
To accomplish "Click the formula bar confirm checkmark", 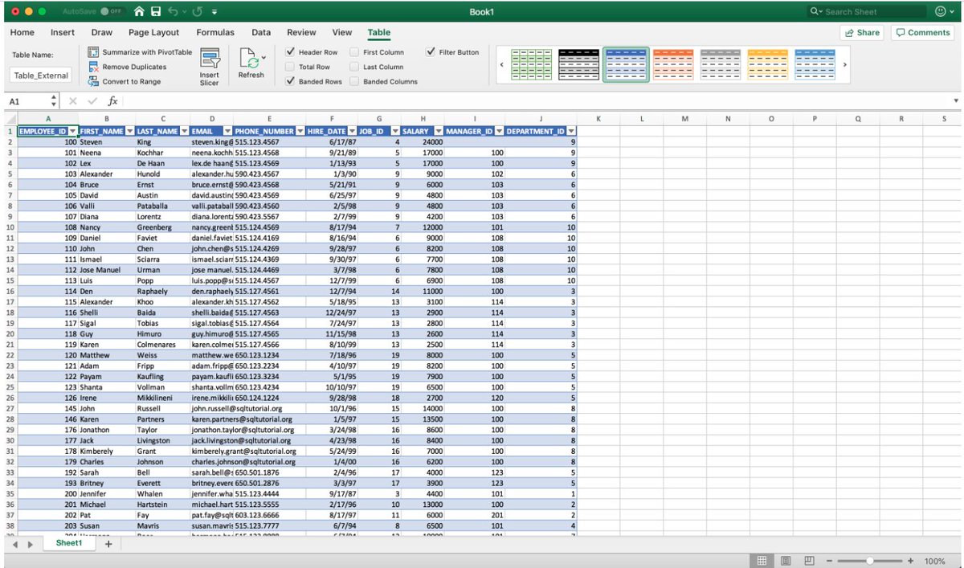I will point(92,101).
